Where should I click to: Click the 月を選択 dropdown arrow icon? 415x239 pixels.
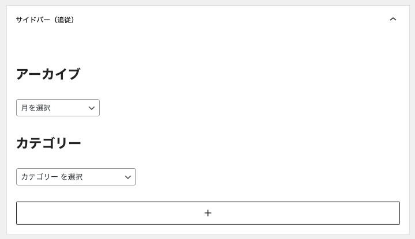92,108
